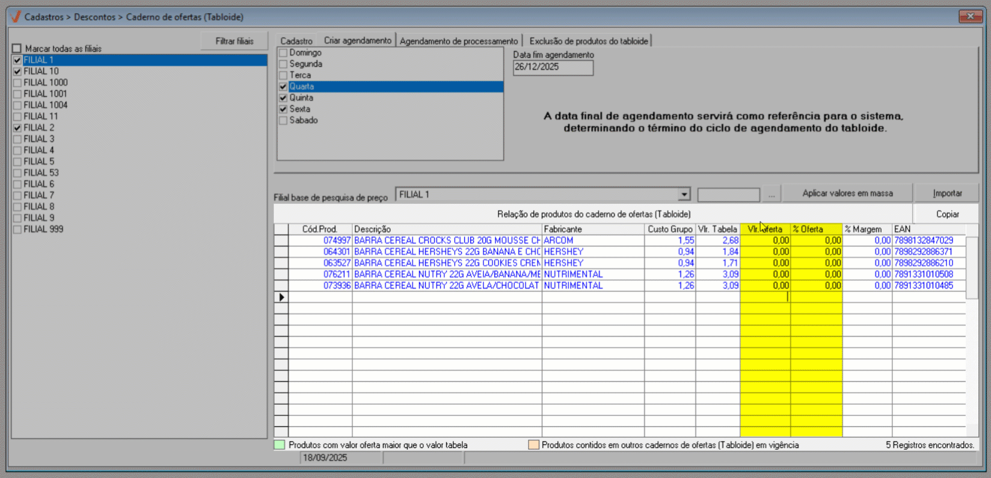Click the current row arrow indicator
Image resolution: width=991 pixels, height=478 pixels.
point(281,297)
